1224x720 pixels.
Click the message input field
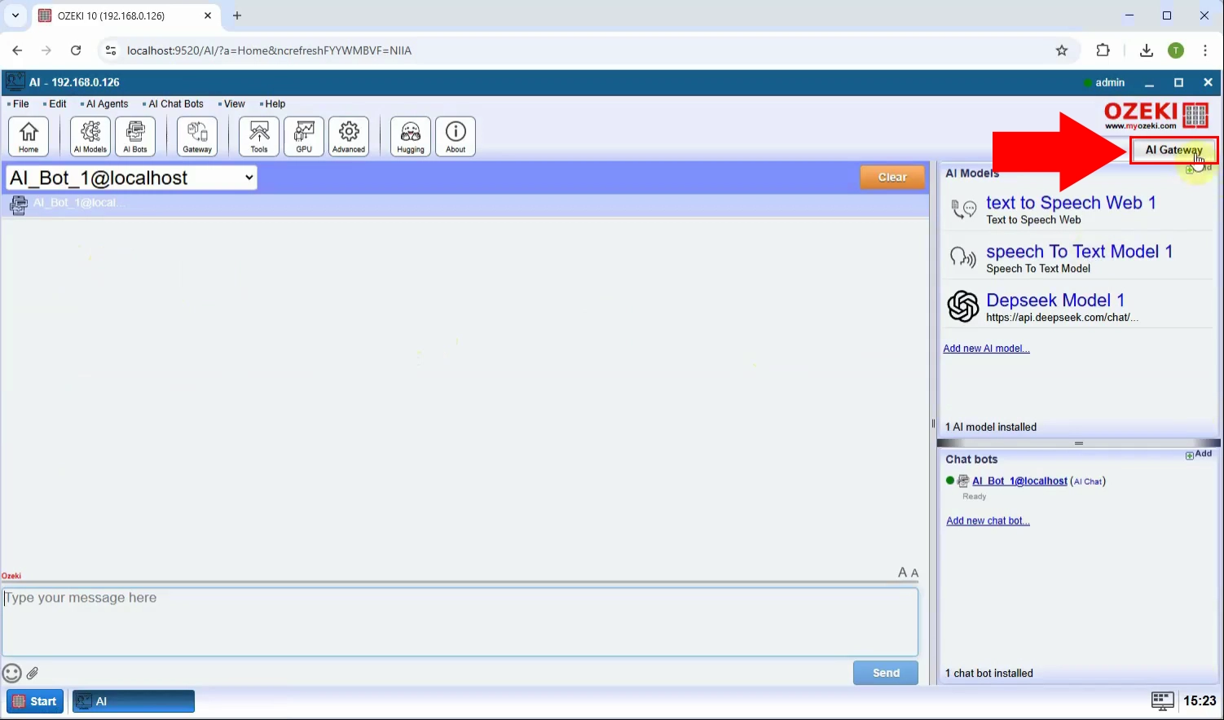pyautogui.click(x=460, y=622)
